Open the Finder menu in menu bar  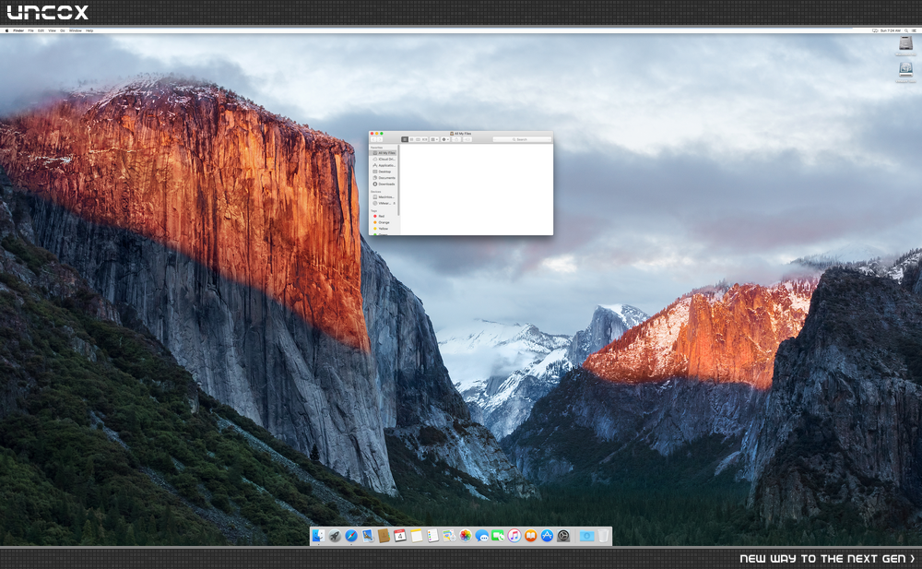pyautogui.click(x=18, y=30)
